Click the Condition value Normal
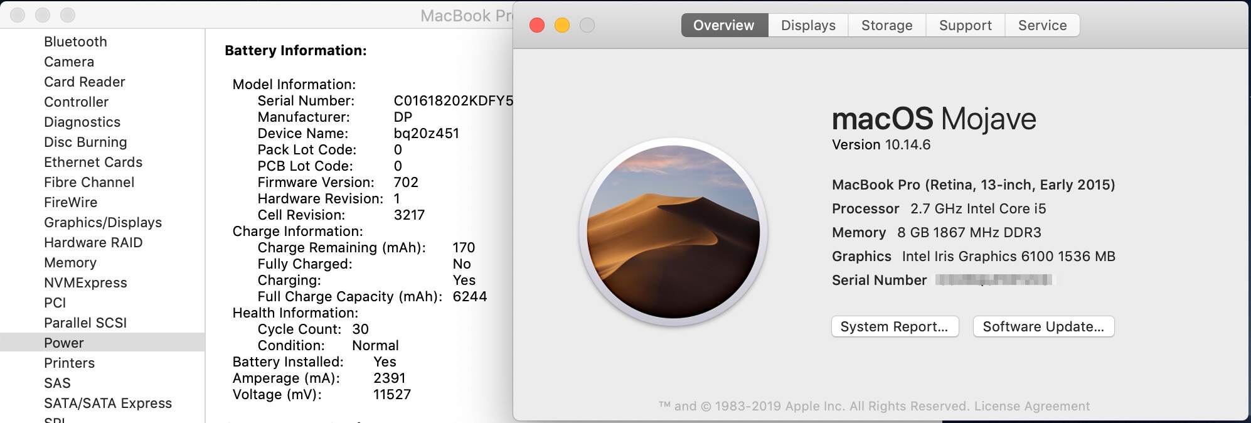1251x423 pixels. point(375,345)
